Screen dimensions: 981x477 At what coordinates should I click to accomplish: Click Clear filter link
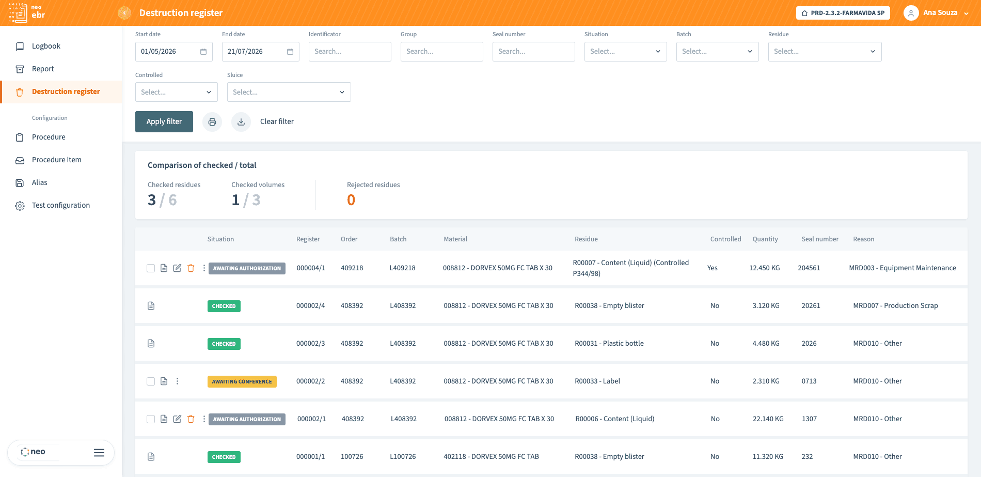277,121
